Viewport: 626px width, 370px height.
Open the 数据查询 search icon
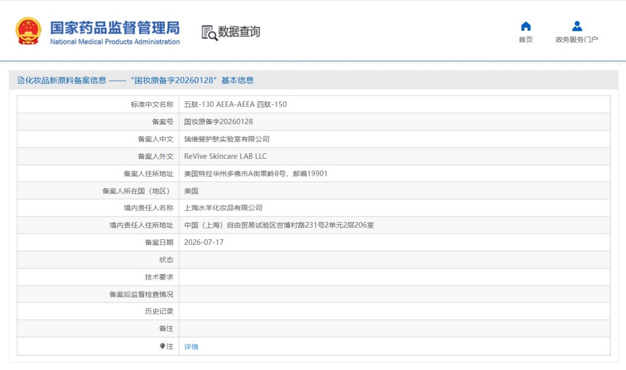[x=209, y=33]
